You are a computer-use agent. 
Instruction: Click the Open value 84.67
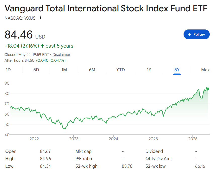coord(45,151)
